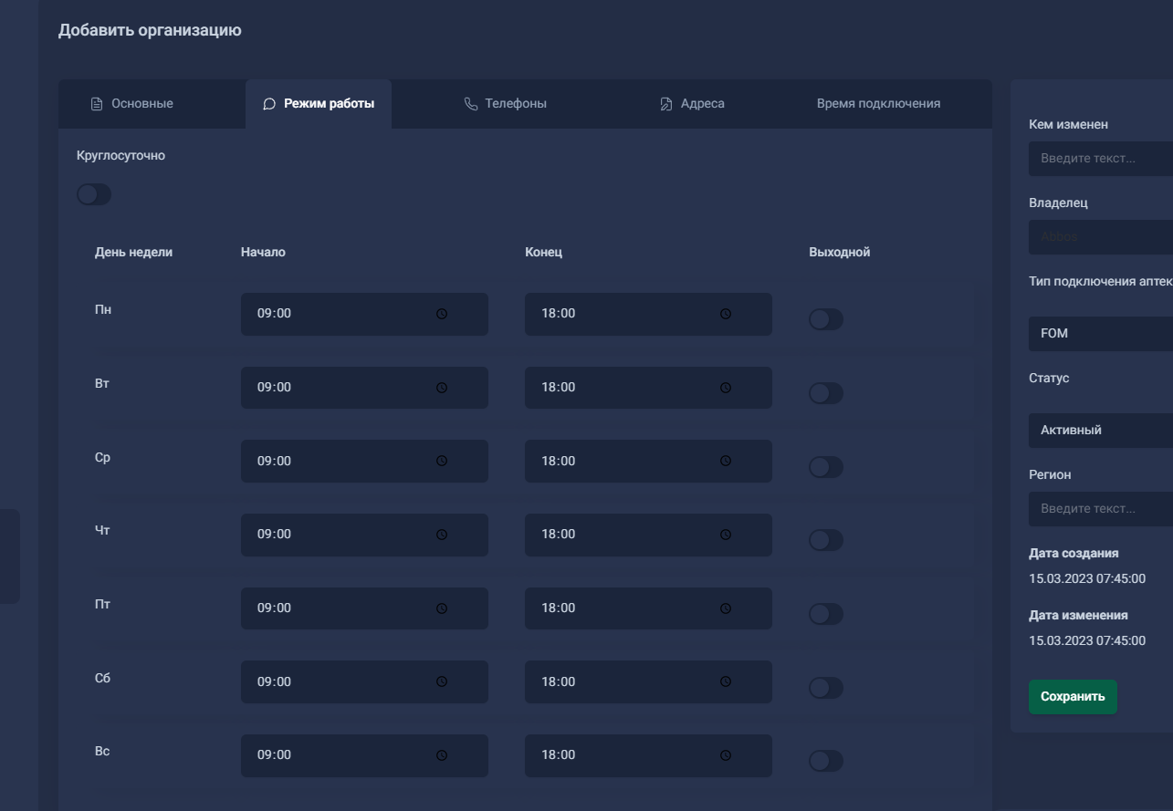Click the Выходной column header
This screenshot has height=811, width=1173.
click(x=840, y=252)
